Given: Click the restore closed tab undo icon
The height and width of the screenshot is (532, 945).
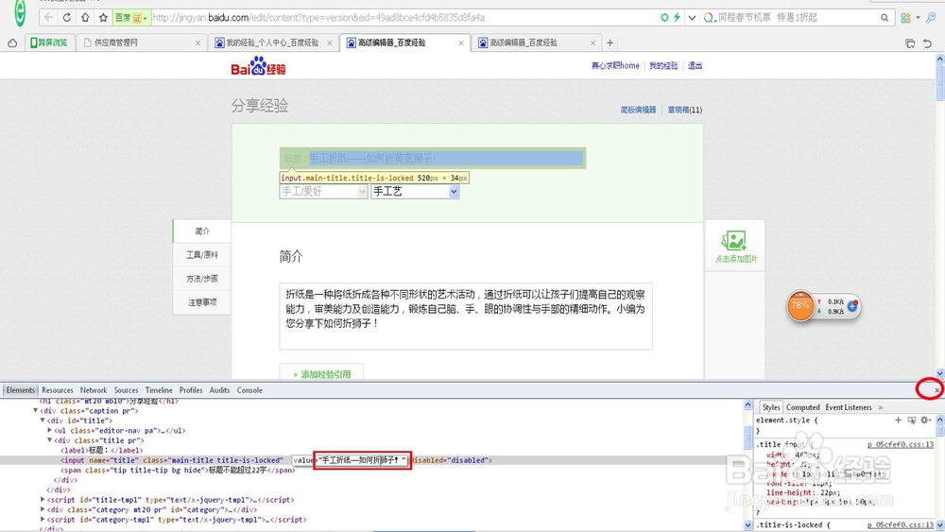Looking at the screenshot, I should coord(928,43).
